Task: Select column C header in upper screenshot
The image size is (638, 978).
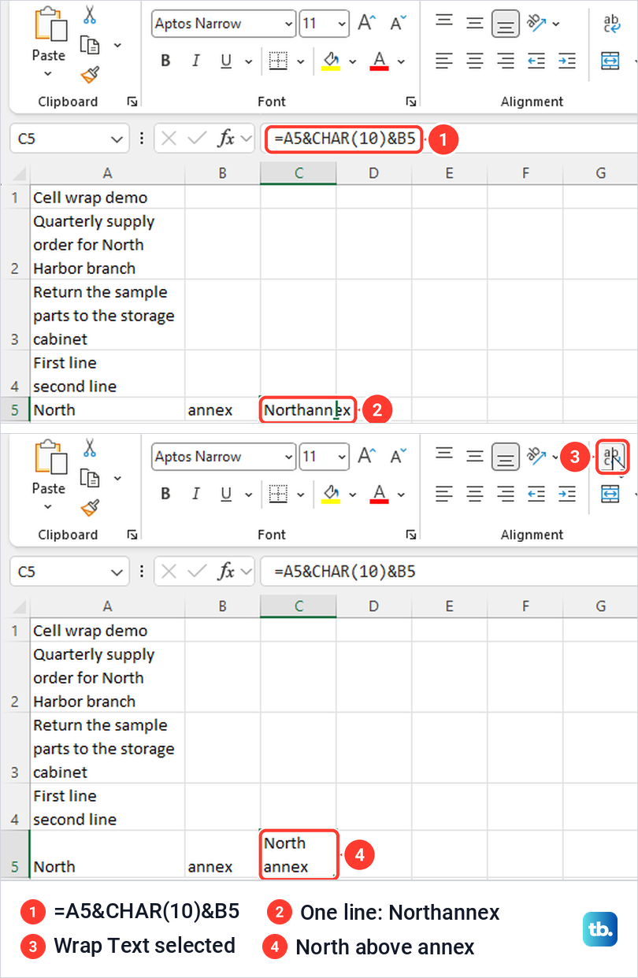Action: point(299,173)
